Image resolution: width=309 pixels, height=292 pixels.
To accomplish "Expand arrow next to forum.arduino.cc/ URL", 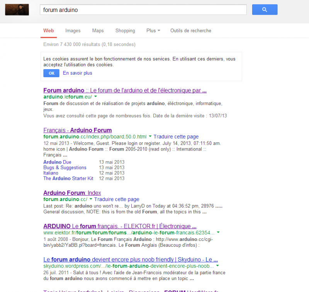I will click(91, 199).
